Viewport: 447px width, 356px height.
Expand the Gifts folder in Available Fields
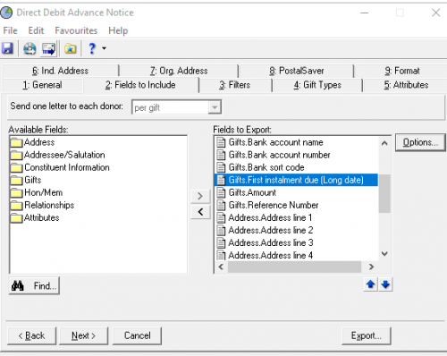26,180
